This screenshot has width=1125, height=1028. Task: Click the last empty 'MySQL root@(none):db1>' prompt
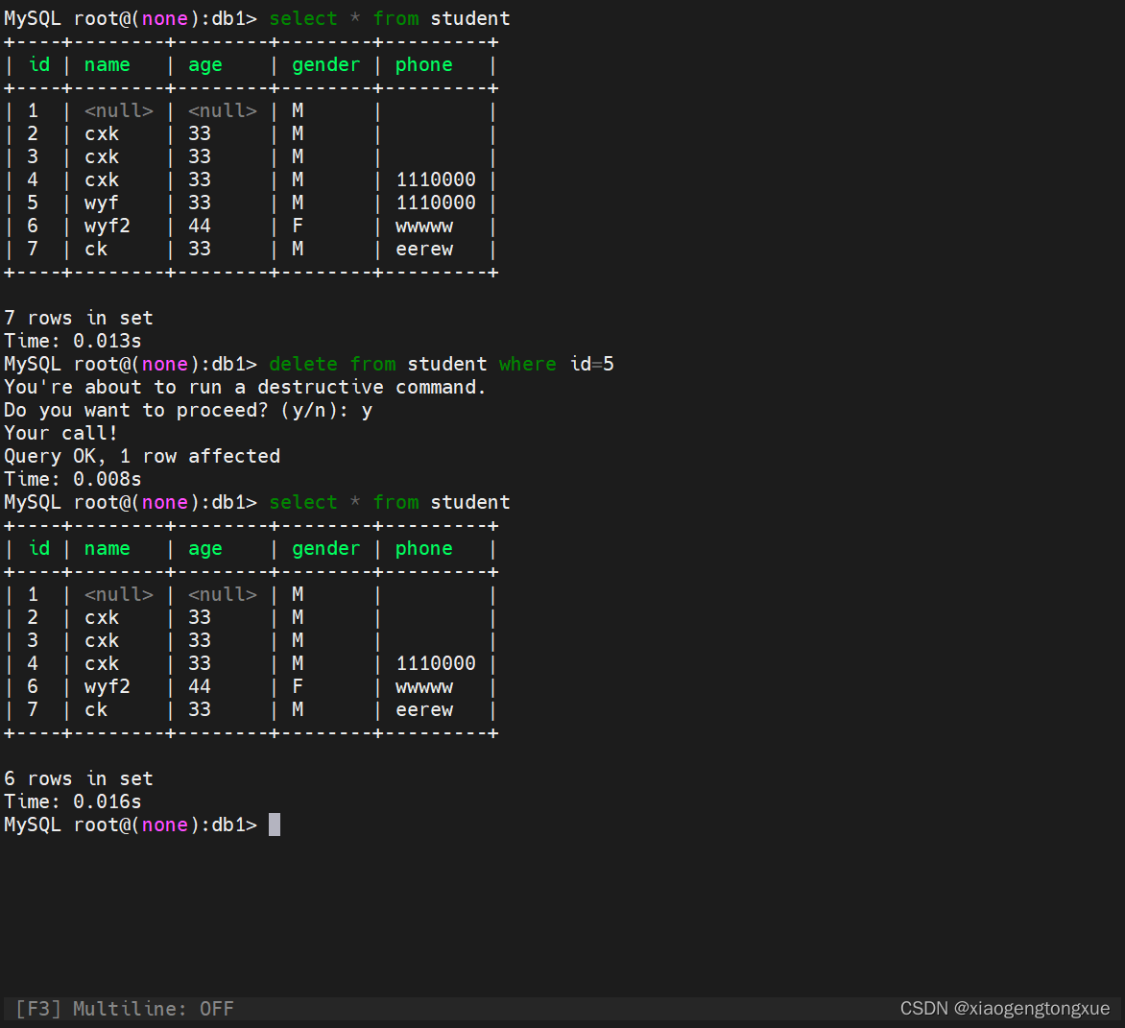[131, 825]
